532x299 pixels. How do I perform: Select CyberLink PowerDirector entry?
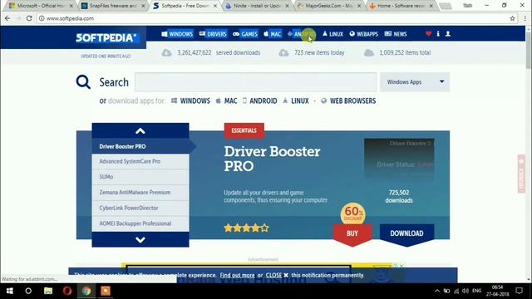pyautogui.click(x=140, y=208)
